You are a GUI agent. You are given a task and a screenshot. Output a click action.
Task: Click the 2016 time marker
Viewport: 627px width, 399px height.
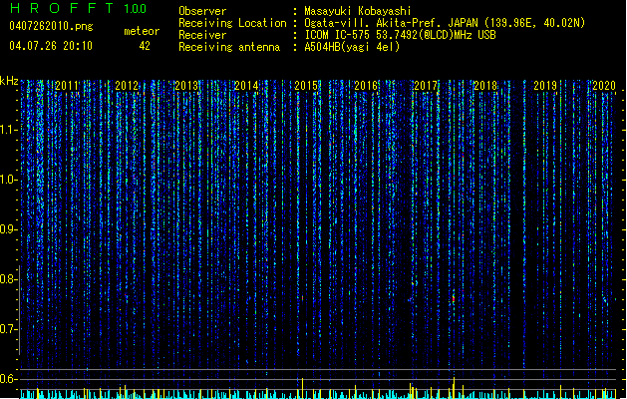tap(366, 86)
